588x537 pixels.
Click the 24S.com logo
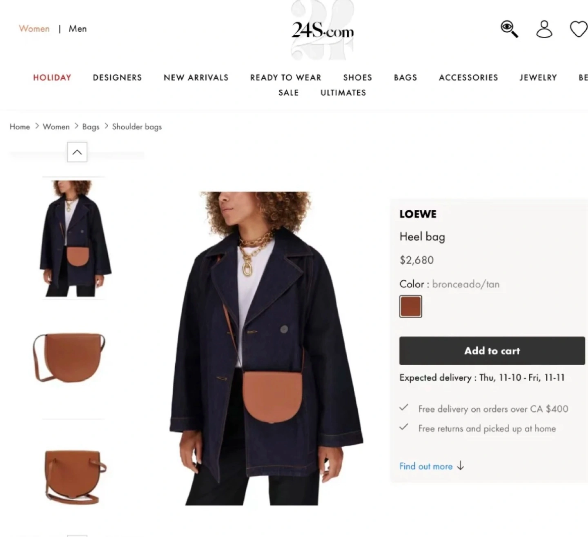[323, 30]
